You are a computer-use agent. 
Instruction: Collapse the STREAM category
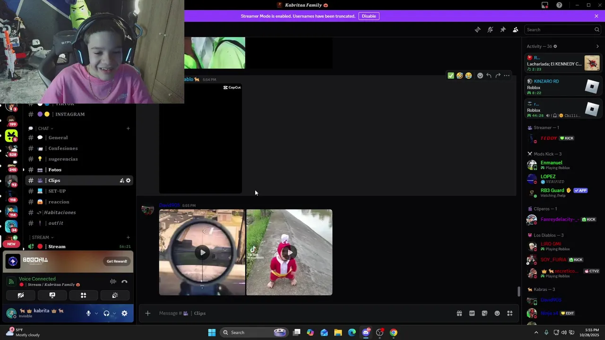pos(43,238)
